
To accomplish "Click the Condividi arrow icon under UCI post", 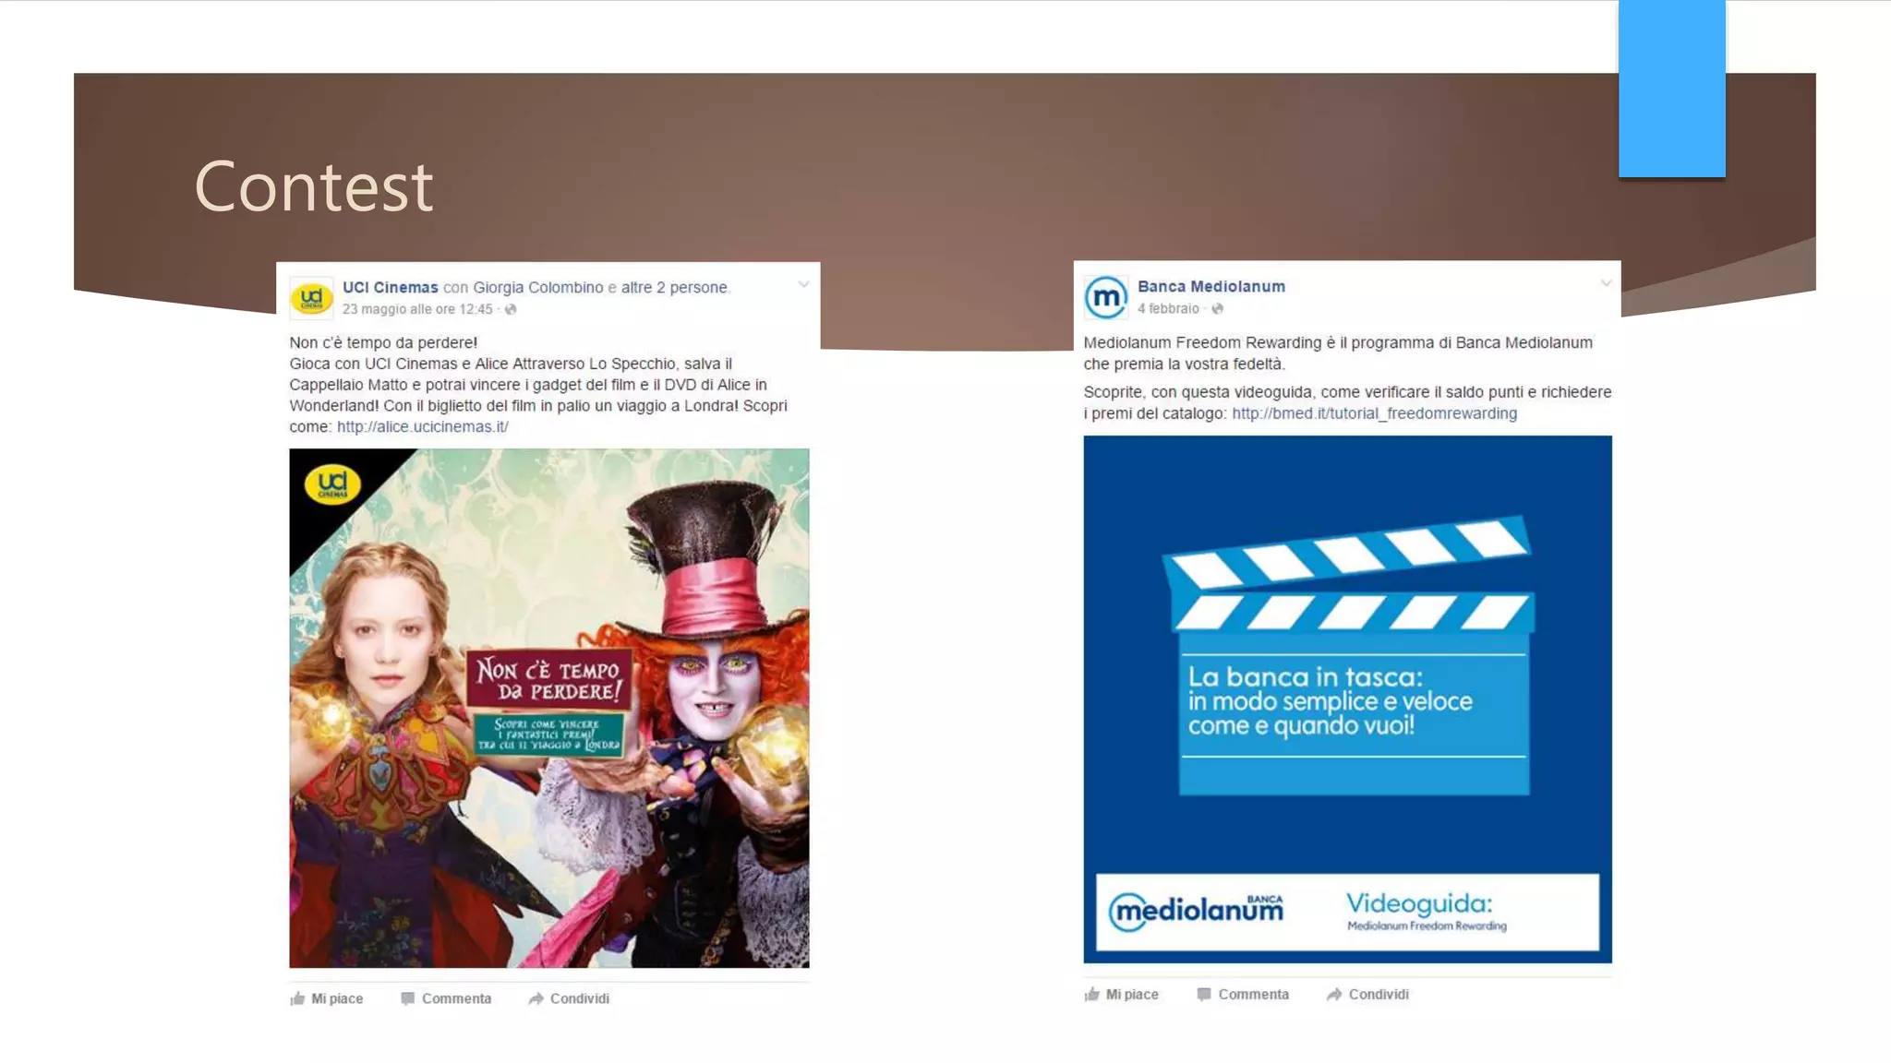I will 536,998.
